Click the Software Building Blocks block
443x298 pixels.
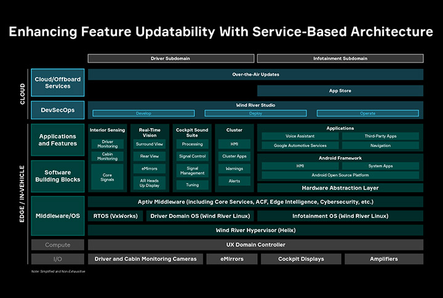coord(58,176)
